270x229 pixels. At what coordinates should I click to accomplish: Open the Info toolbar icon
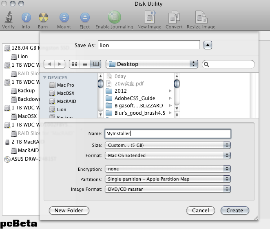coord(26,17)
